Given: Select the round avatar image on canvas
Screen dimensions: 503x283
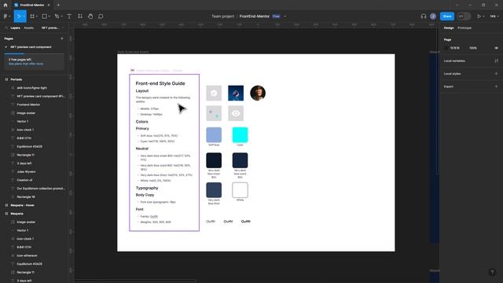Looking at the screenshot, I should point(258,93).
